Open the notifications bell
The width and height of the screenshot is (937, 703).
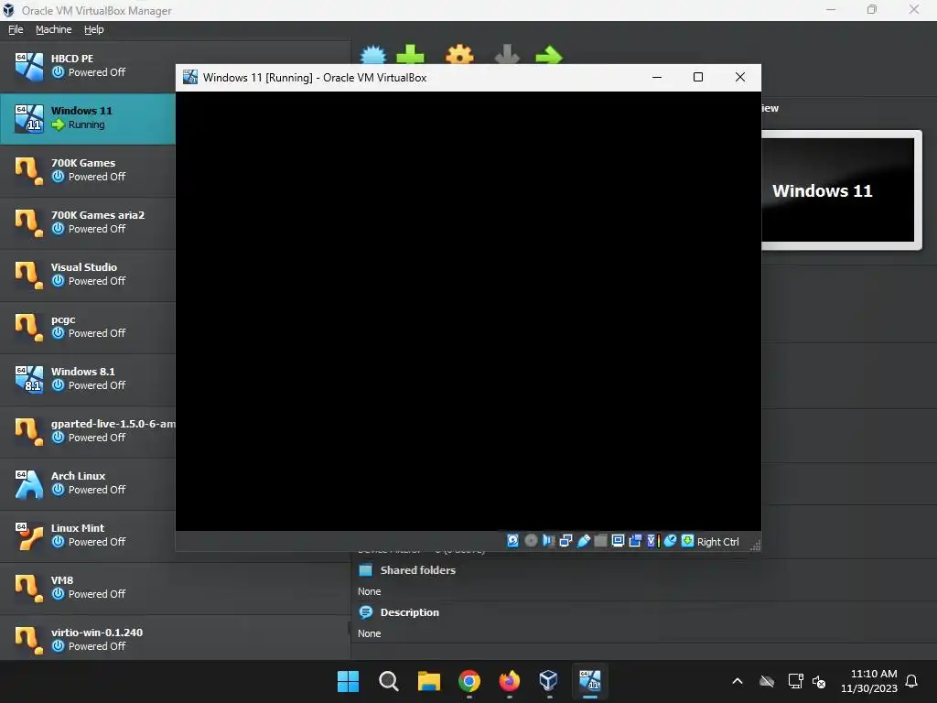(x=911, y=681)
